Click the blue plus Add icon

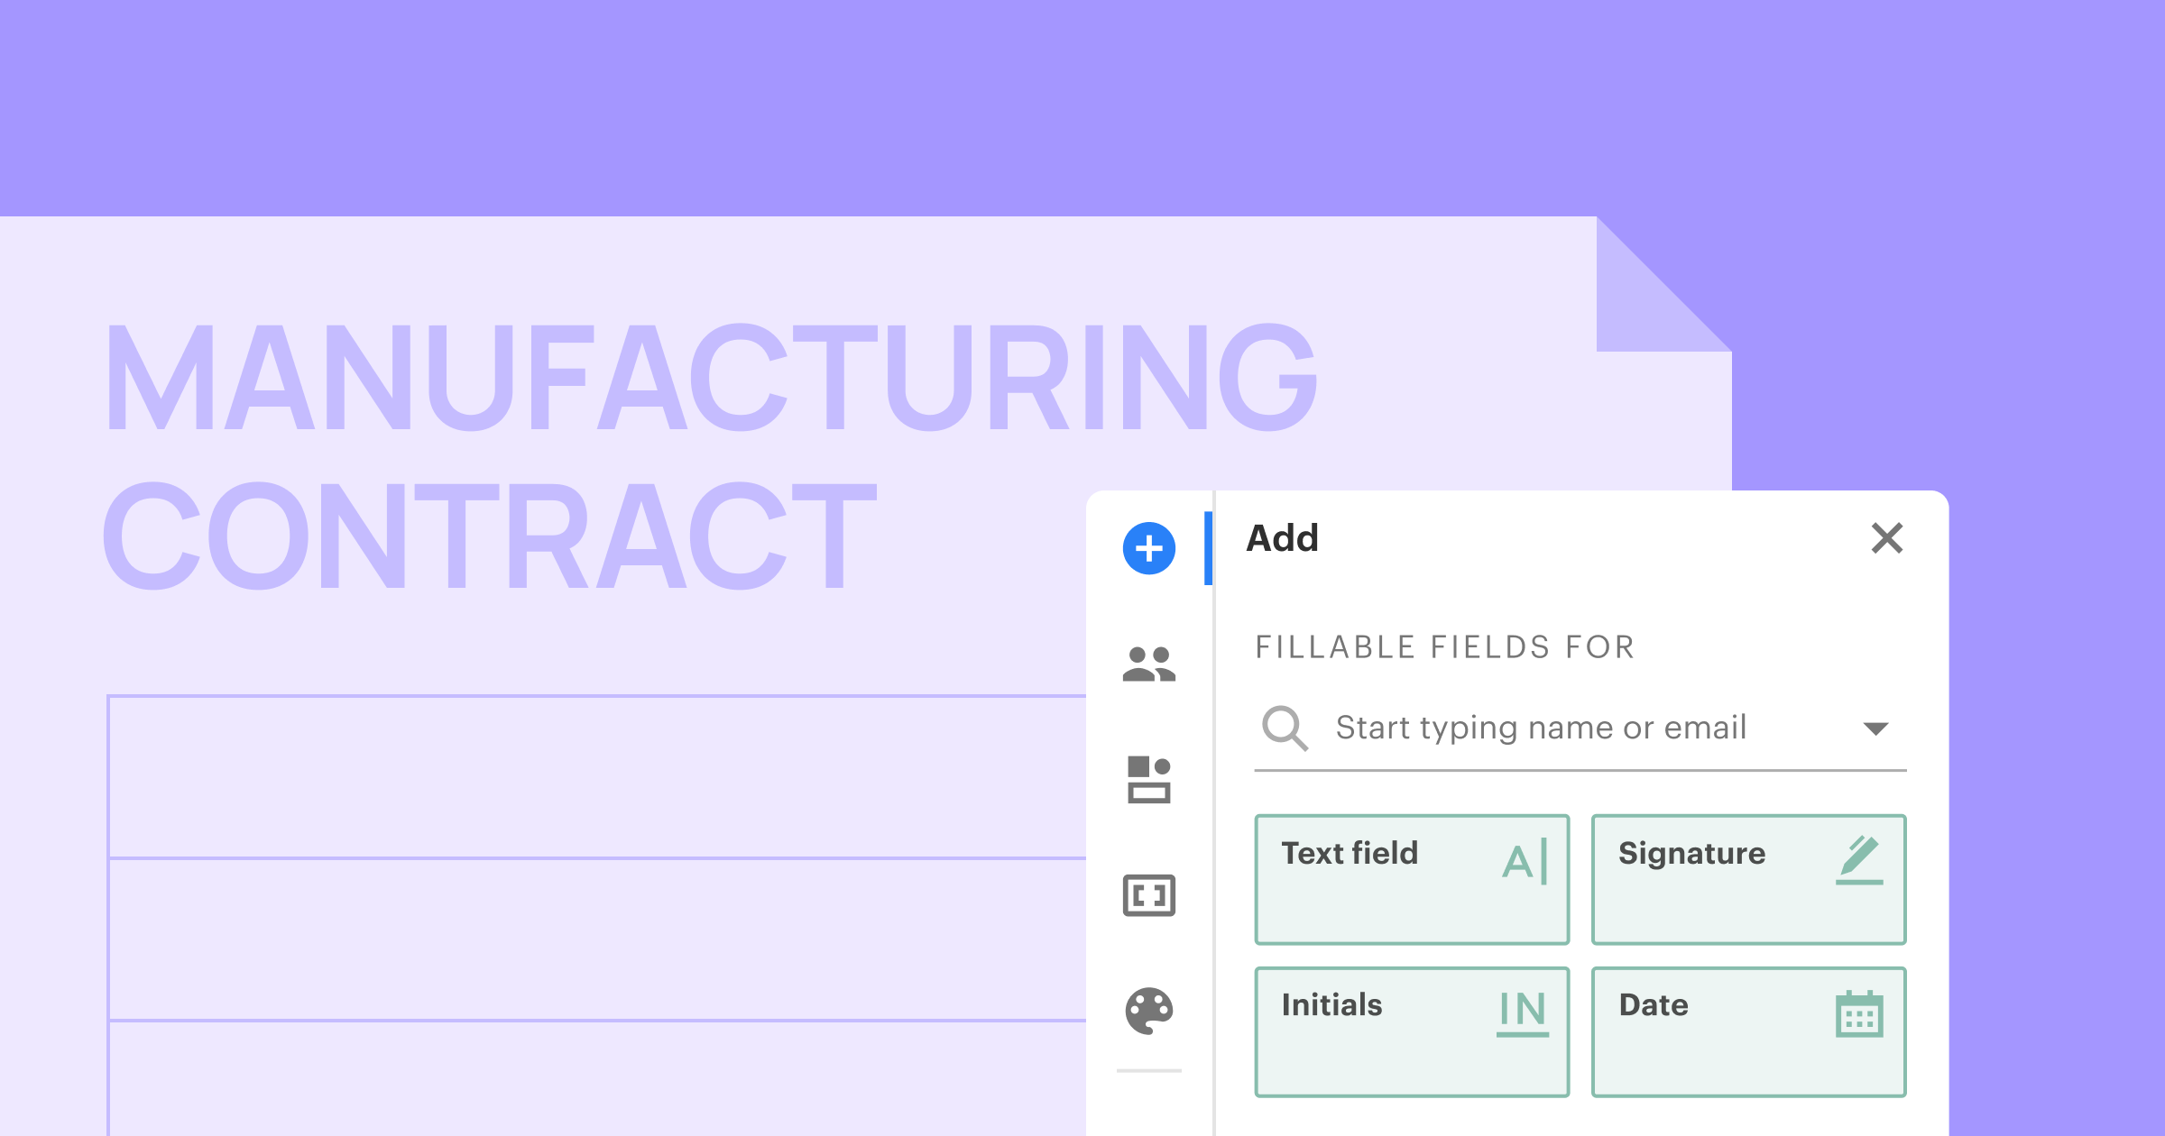1148,548
